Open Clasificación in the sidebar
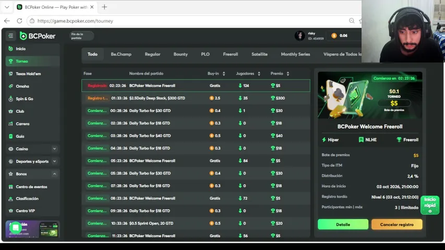Viewport: 445px width, 250px height. click(x=33, y=198)
